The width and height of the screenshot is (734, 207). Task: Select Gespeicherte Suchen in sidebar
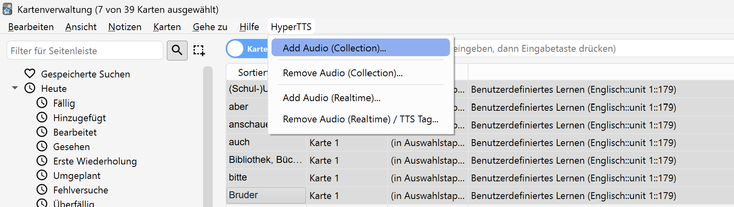(x=85, y=74)
